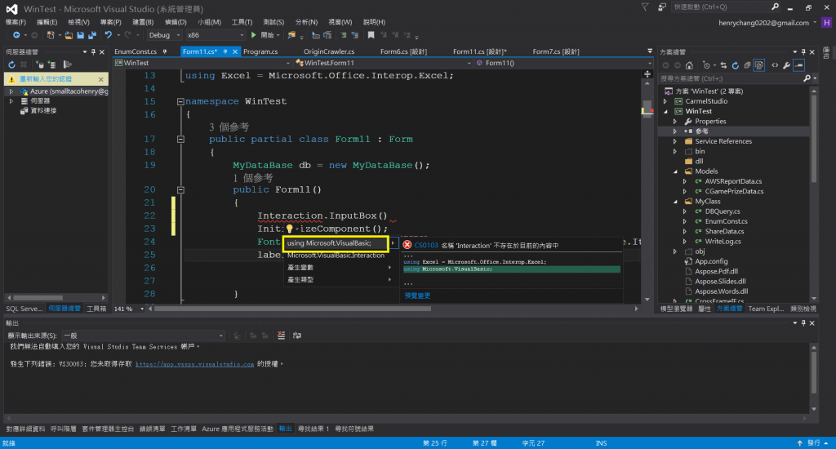Open the 工具(T) menu

242,22
